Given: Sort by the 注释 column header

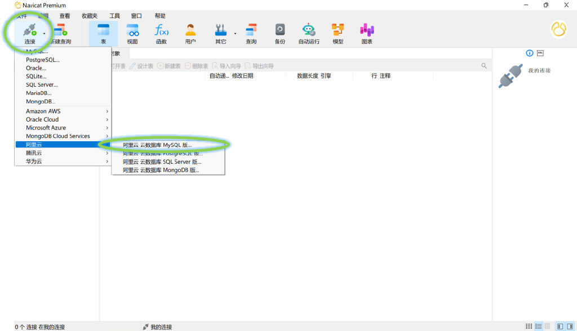Looking at the screenshot, I should point(385,76).
